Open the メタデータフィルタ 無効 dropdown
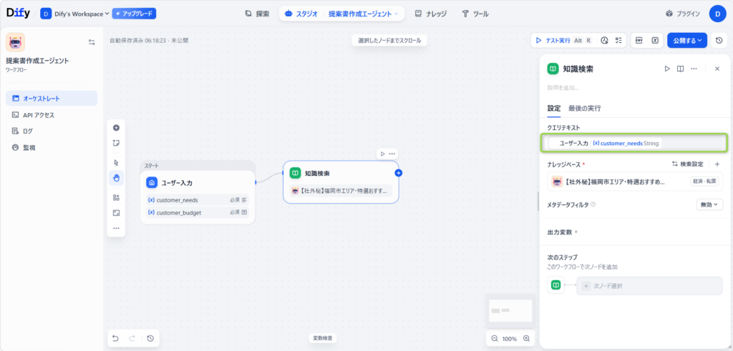The height and width of the screenshot is (351, 733). (x=709, y=204)
